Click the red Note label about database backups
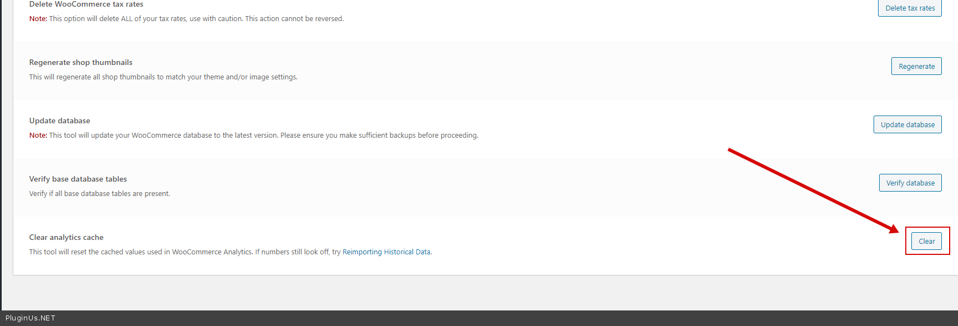This screenshot has width=958, height=326. 38,136
